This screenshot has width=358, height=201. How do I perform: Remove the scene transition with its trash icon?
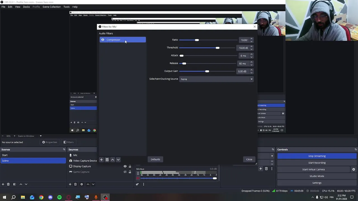click(x=266, y=169)
